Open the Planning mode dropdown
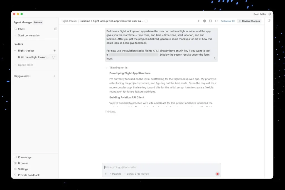Image resolution: width=285 pixels, height=190 pixels. (115, 174)
